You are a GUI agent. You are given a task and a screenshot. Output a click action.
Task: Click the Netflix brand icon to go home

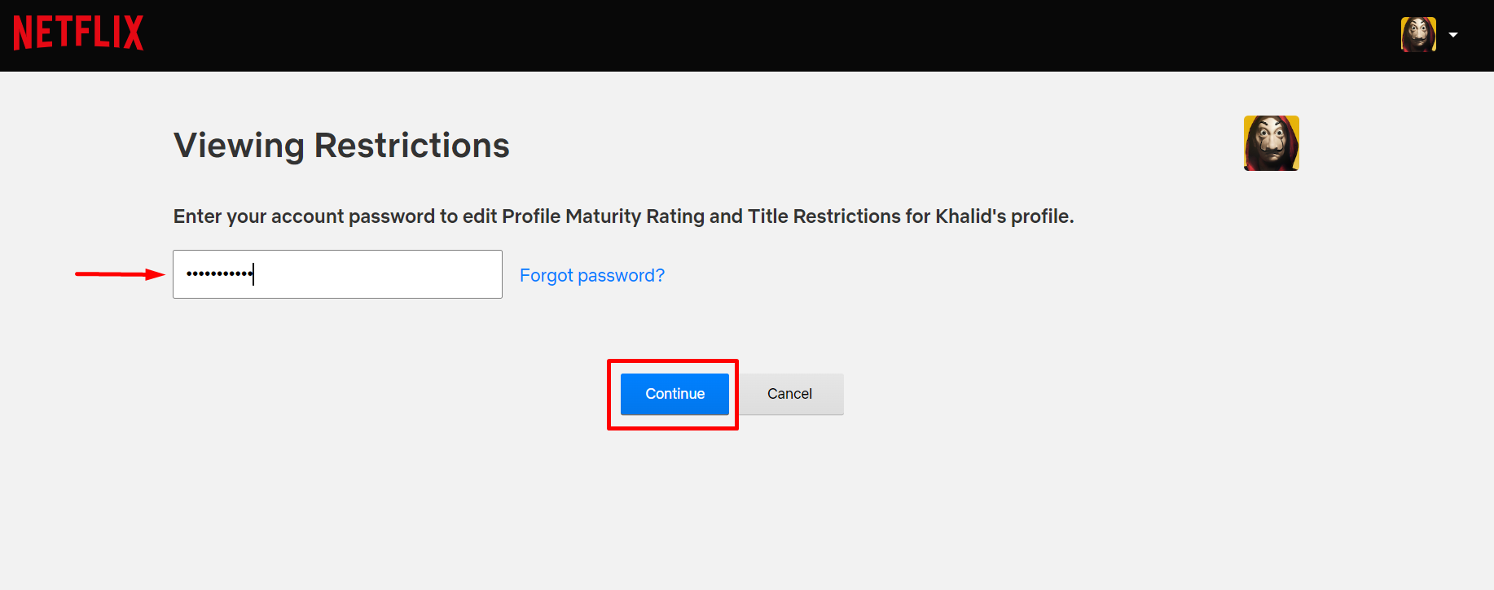(x=77, y=33)
